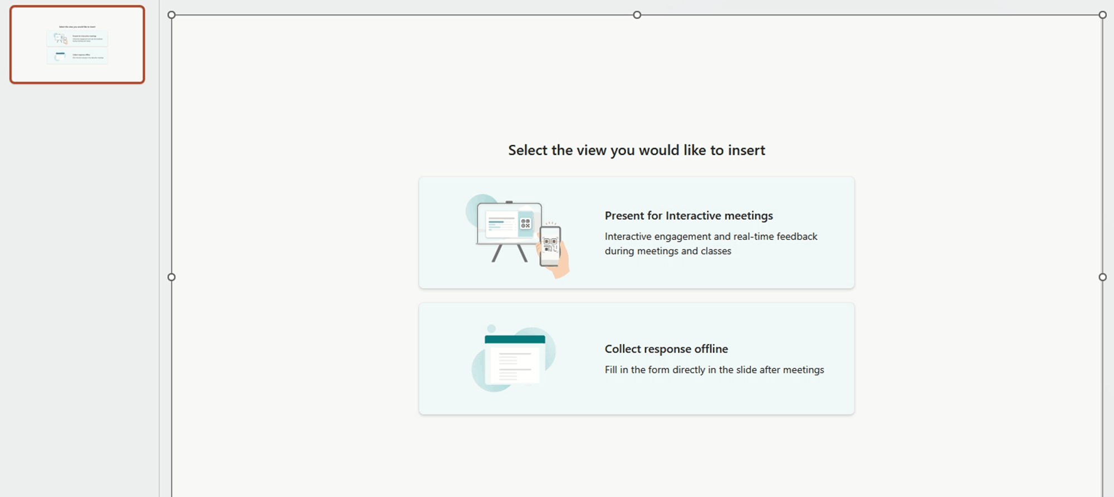Click the heading 'Select the view you would like to insert'
The image size is (1114, 497).
pyautogui.click(x=637, y=150)
